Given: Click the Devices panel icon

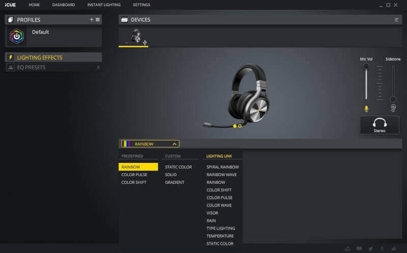Looking at the screenshot, I should (x=125, y=20).
